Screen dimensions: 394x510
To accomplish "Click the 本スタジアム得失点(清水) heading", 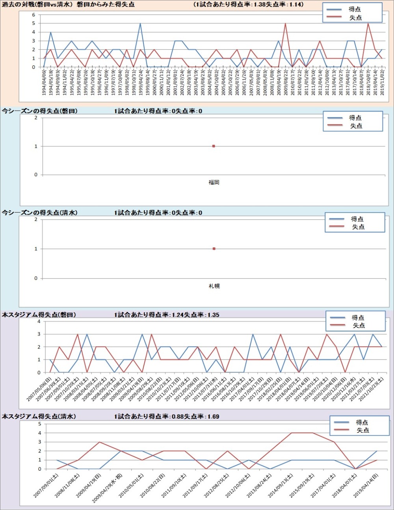I will 39,416.
